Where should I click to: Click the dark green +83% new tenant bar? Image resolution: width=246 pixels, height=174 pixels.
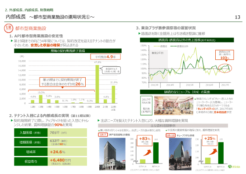pos(156,153)
